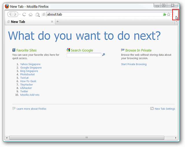185x147 pixels.
Task: Open a new tab with the plus button
Action: [x=58, y=21]
